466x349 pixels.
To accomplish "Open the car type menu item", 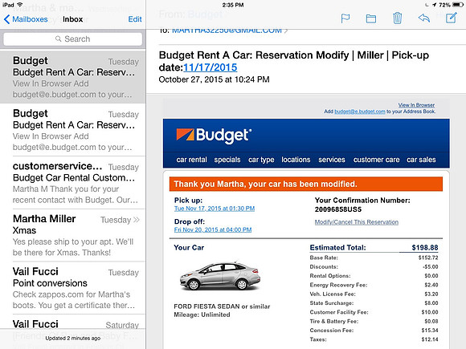I will point(261,160).
